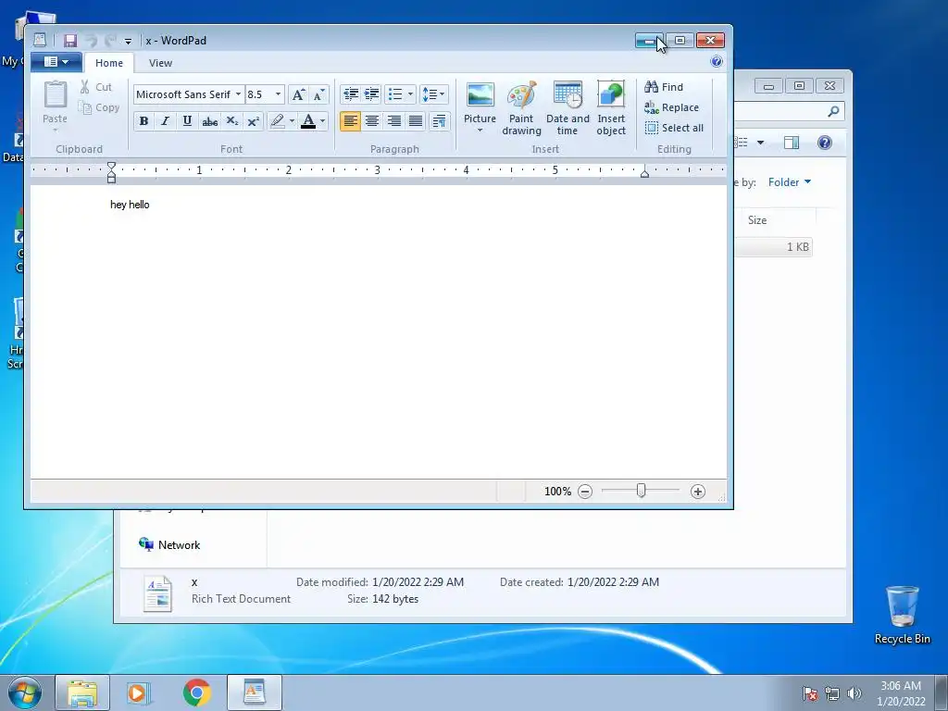Toggle Bold formatting

click(143, 121)
